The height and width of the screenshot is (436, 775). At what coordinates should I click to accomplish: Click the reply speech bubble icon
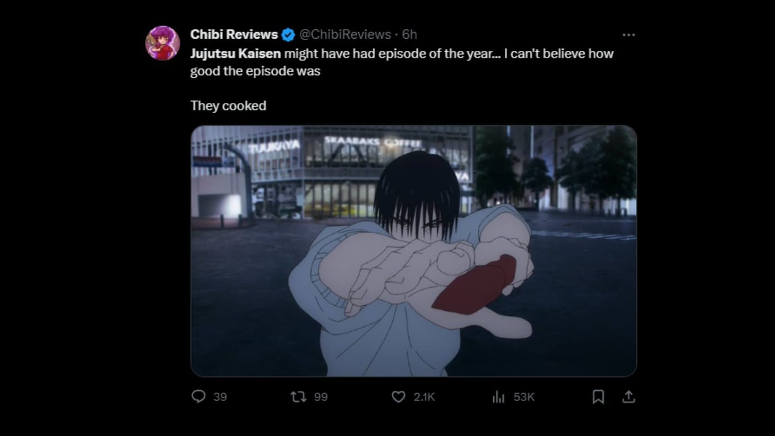(x=198, y=397)
